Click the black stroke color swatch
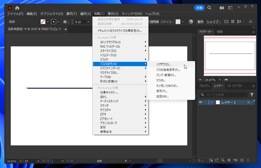This screenshot has height=168, width=261. click(54, 21)
